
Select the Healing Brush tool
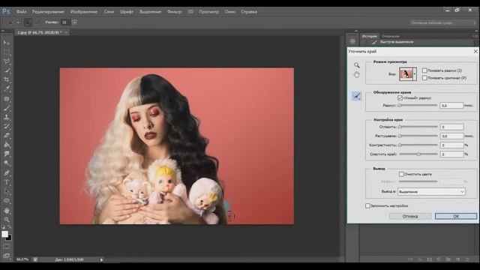[7, 99]
